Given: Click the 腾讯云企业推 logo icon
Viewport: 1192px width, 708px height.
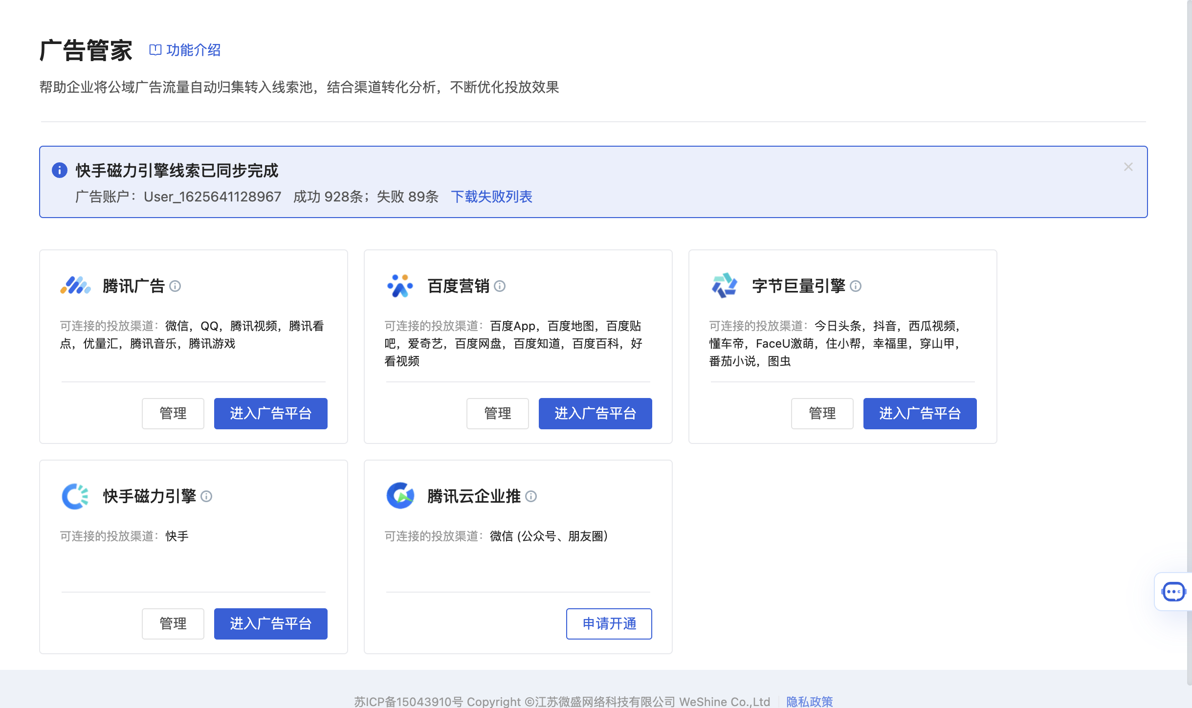Looking at the screenshot, I should [x=400, y=496].
